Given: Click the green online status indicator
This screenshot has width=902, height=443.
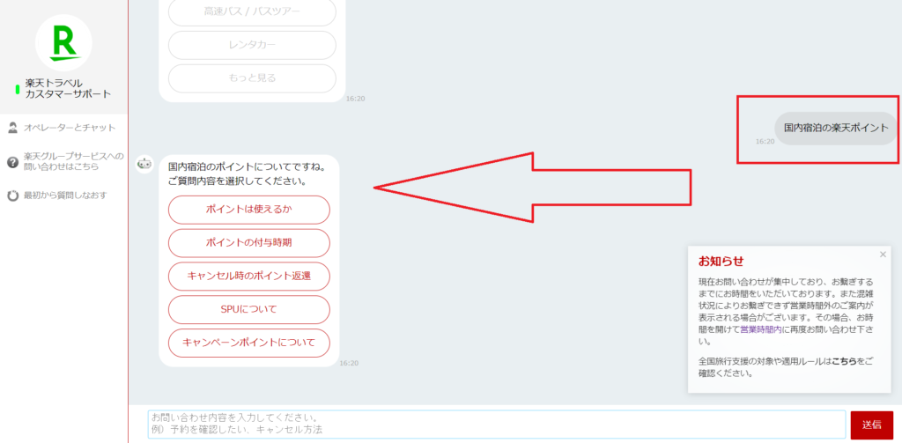Looking at the screenshot, I should coord(18,89).
